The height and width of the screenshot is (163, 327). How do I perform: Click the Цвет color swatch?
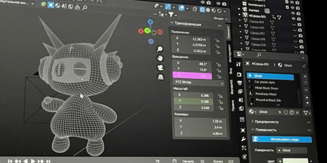295,161
